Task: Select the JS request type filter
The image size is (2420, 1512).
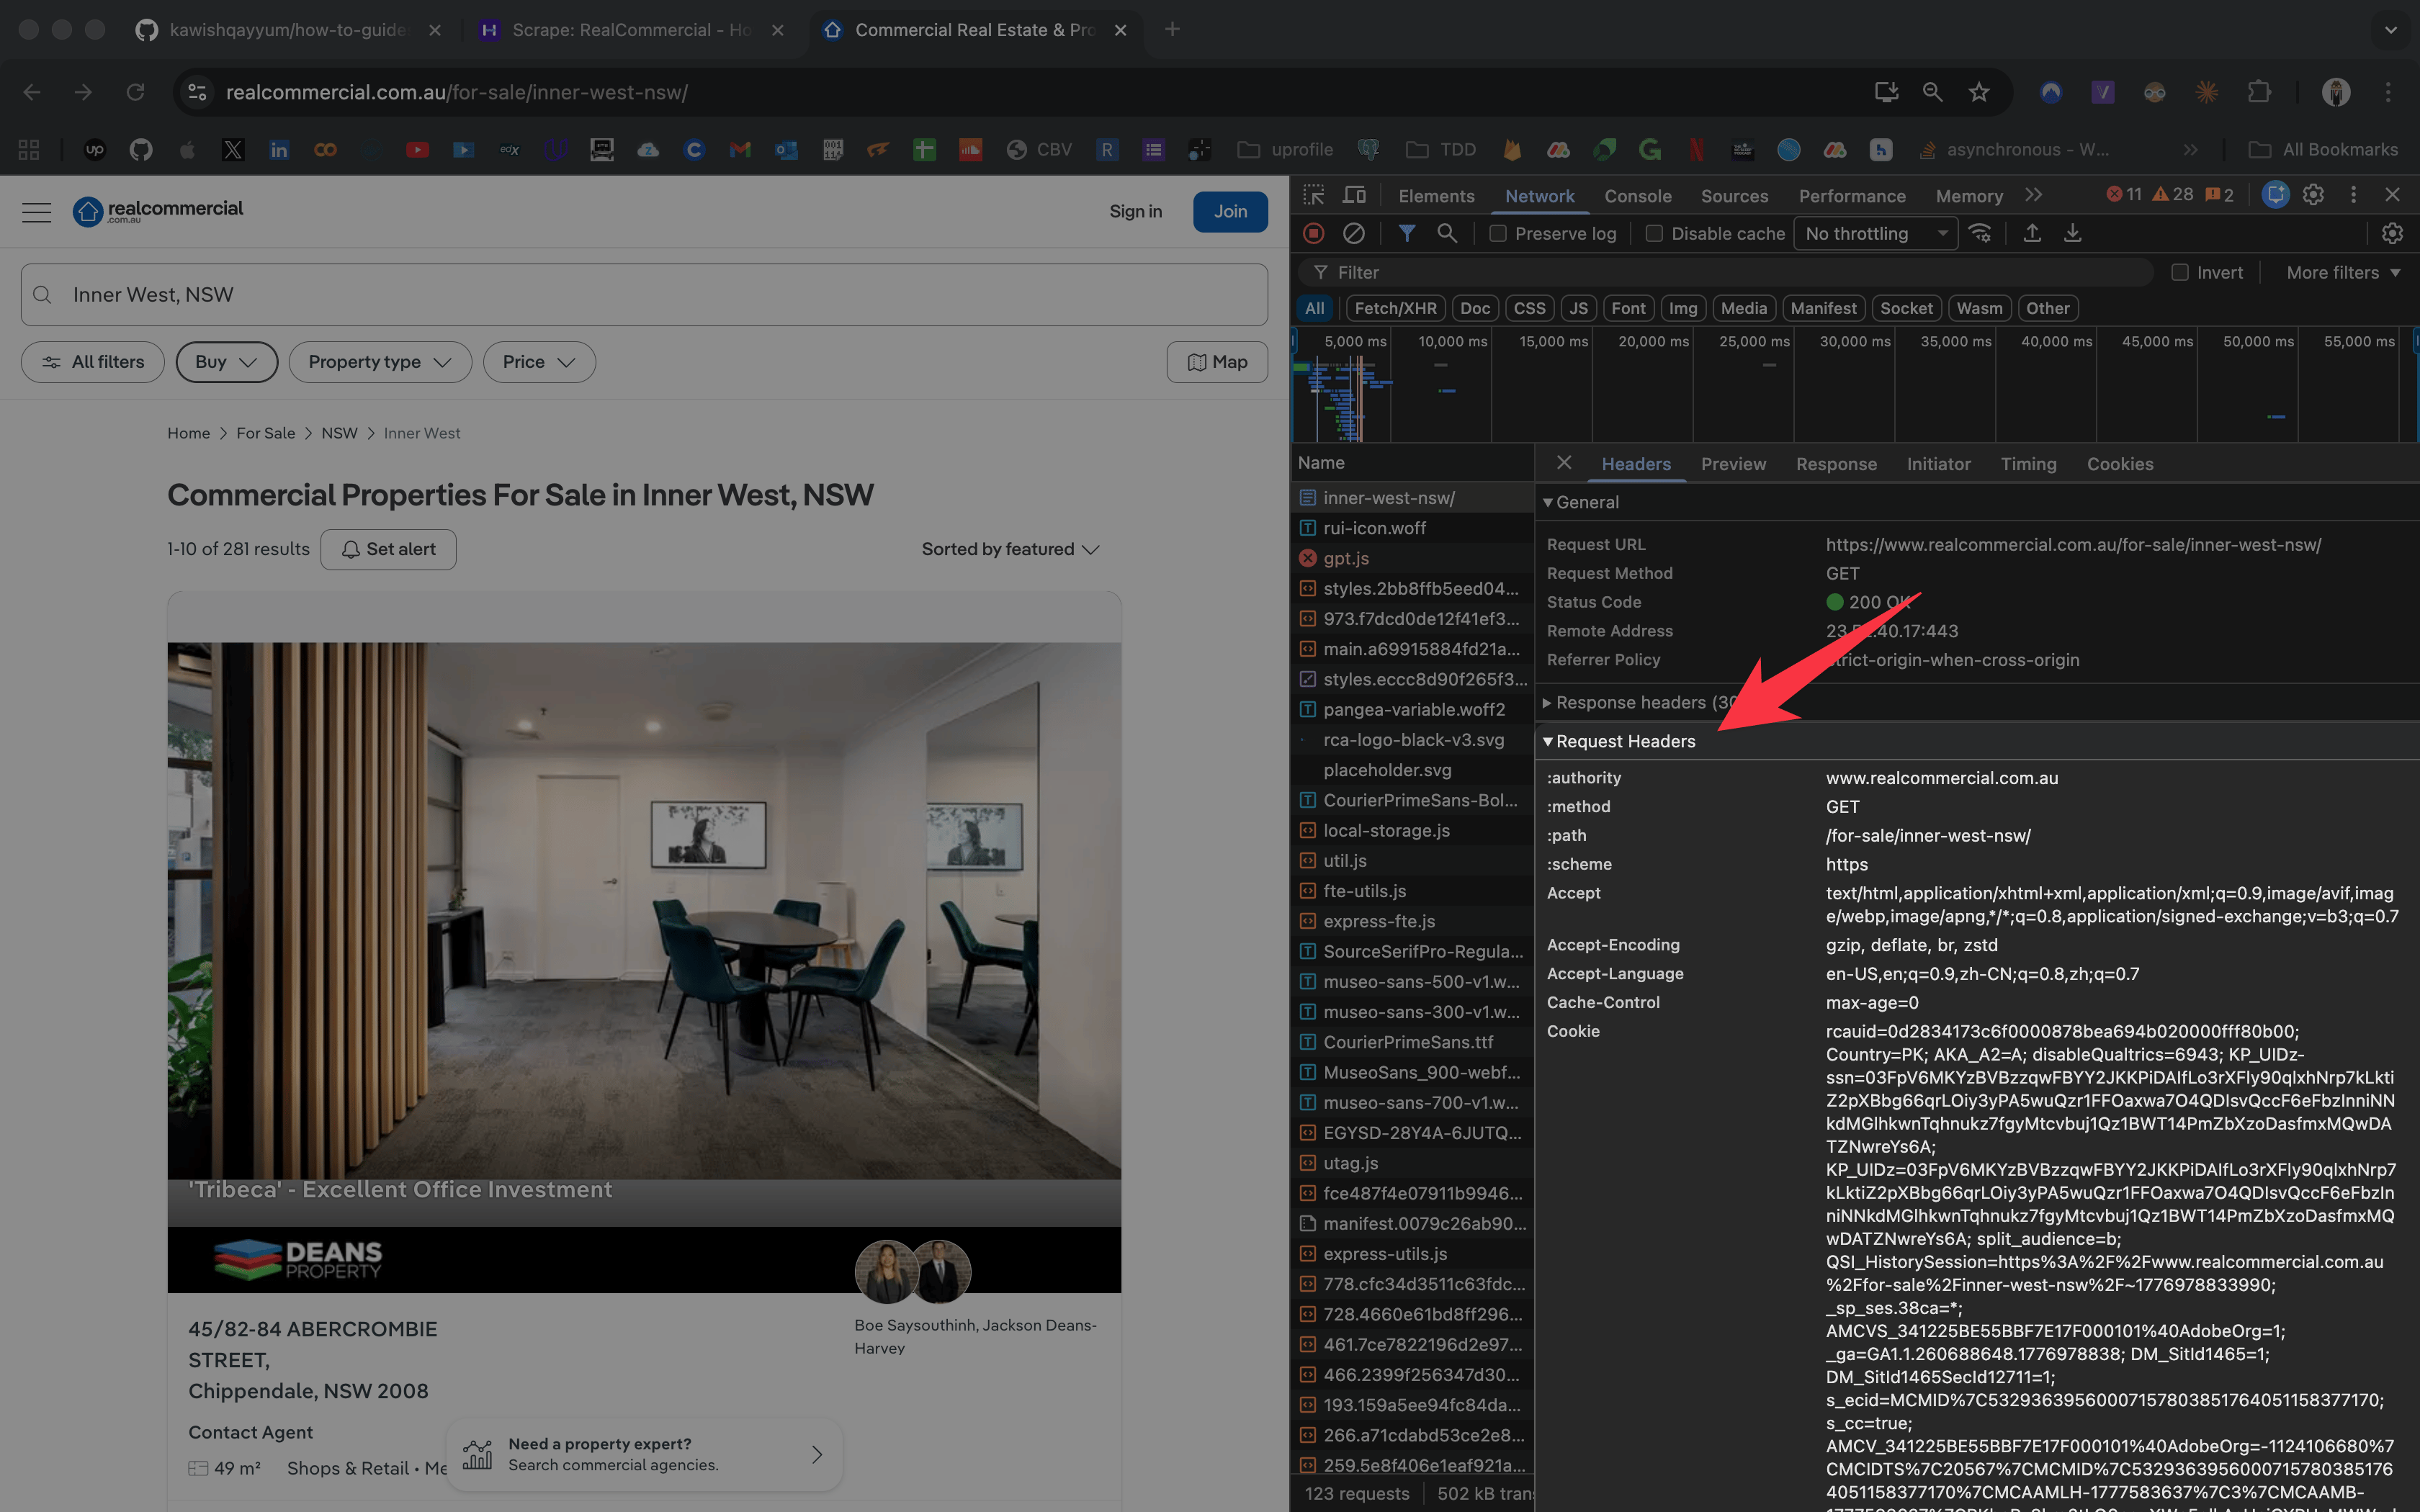Action: (x=1578, y=308)
